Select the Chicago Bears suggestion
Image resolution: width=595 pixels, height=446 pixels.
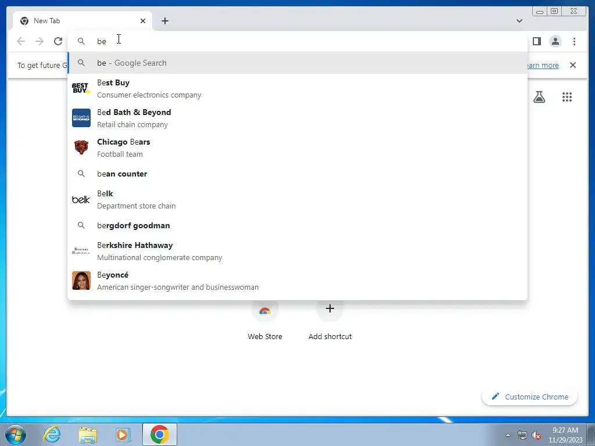coord(297,148)
